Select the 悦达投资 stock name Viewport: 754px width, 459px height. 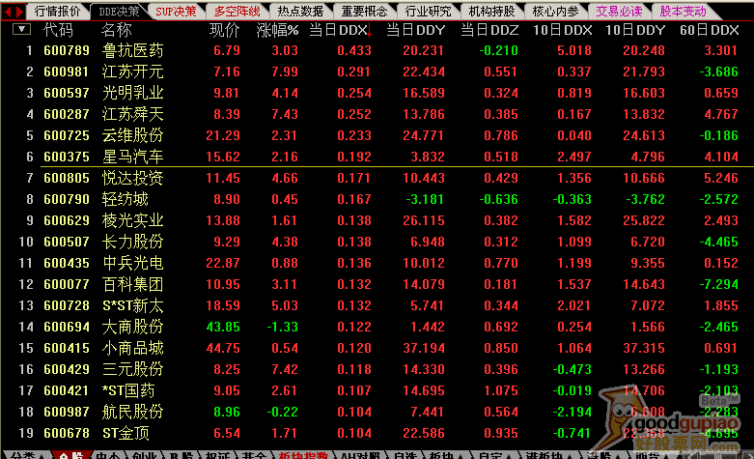(132, 178)
